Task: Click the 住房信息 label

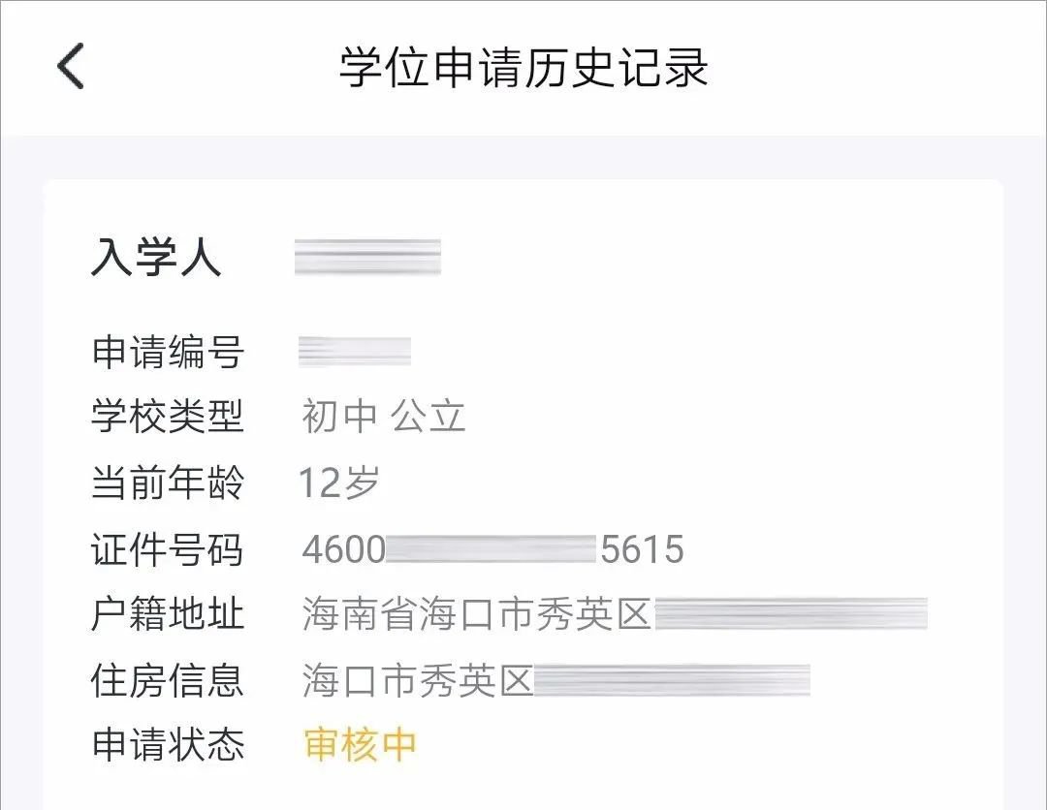Action: [167, 680]
